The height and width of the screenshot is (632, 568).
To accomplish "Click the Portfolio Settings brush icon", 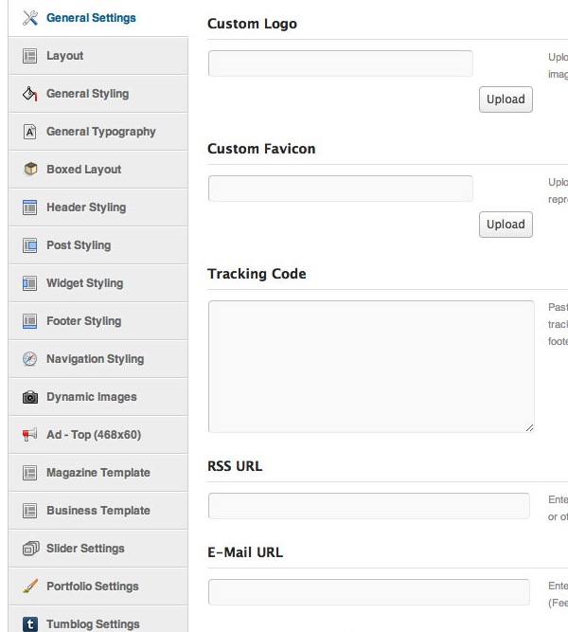I will pos(29,587).
